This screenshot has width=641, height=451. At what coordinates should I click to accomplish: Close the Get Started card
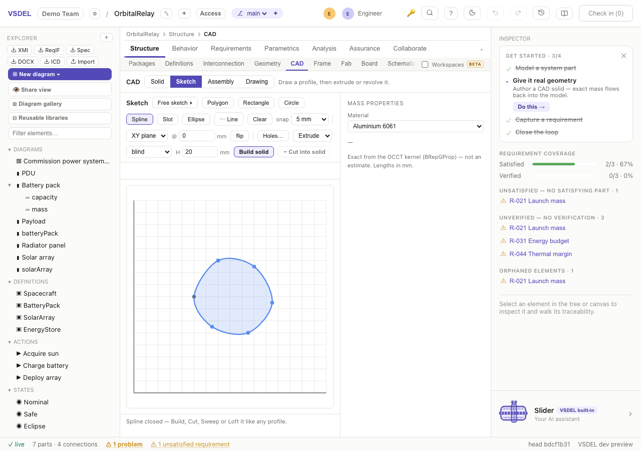point(623,56)
